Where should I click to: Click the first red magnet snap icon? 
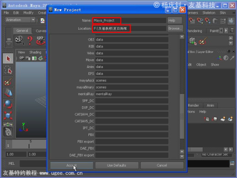click(x=192, y=21)
